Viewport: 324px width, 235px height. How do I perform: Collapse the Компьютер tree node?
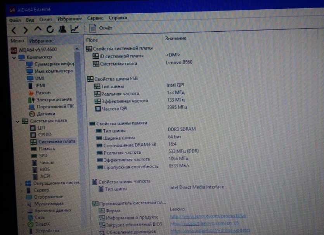[14, 58]
